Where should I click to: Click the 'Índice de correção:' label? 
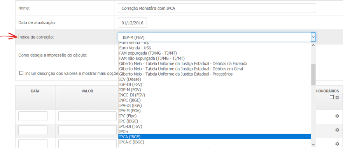pyautogui.click(x=36, y=37)
